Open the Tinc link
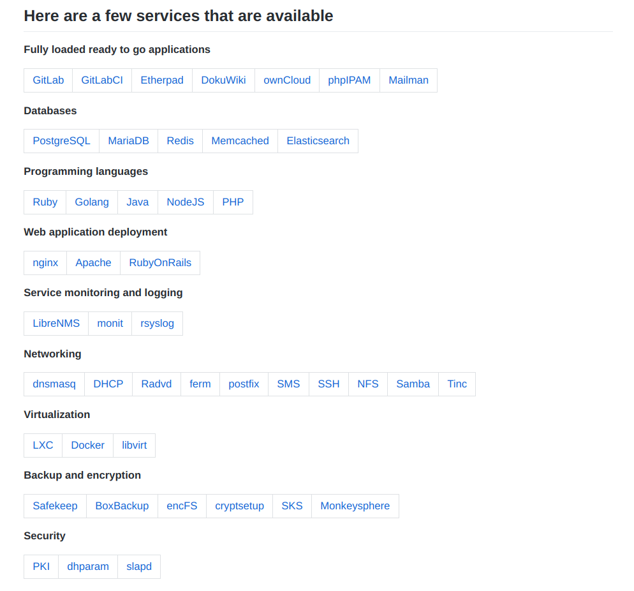This screenshot has height=591, width=634. click(x=457, y=384)
